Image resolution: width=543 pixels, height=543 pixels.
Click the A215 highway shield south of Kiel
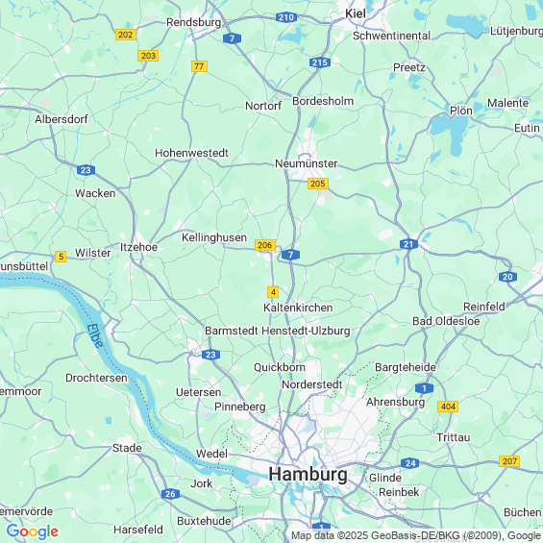(x=320, y=62)
